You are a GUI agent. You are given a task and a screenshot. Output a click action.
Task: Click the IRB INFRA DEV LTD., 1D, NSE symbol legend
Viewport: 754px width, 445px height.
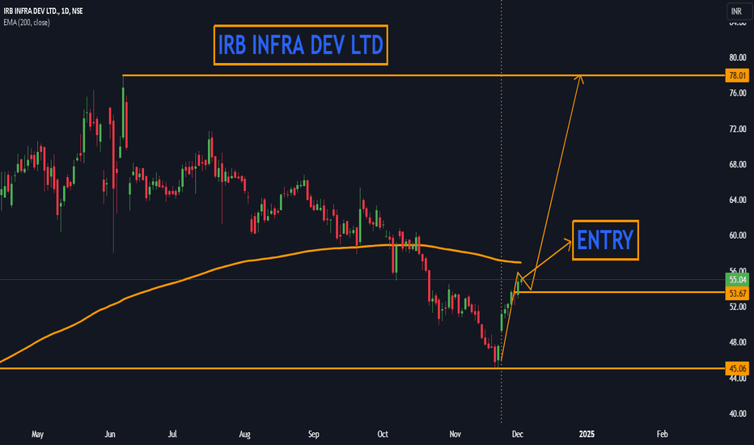[43, 11]
